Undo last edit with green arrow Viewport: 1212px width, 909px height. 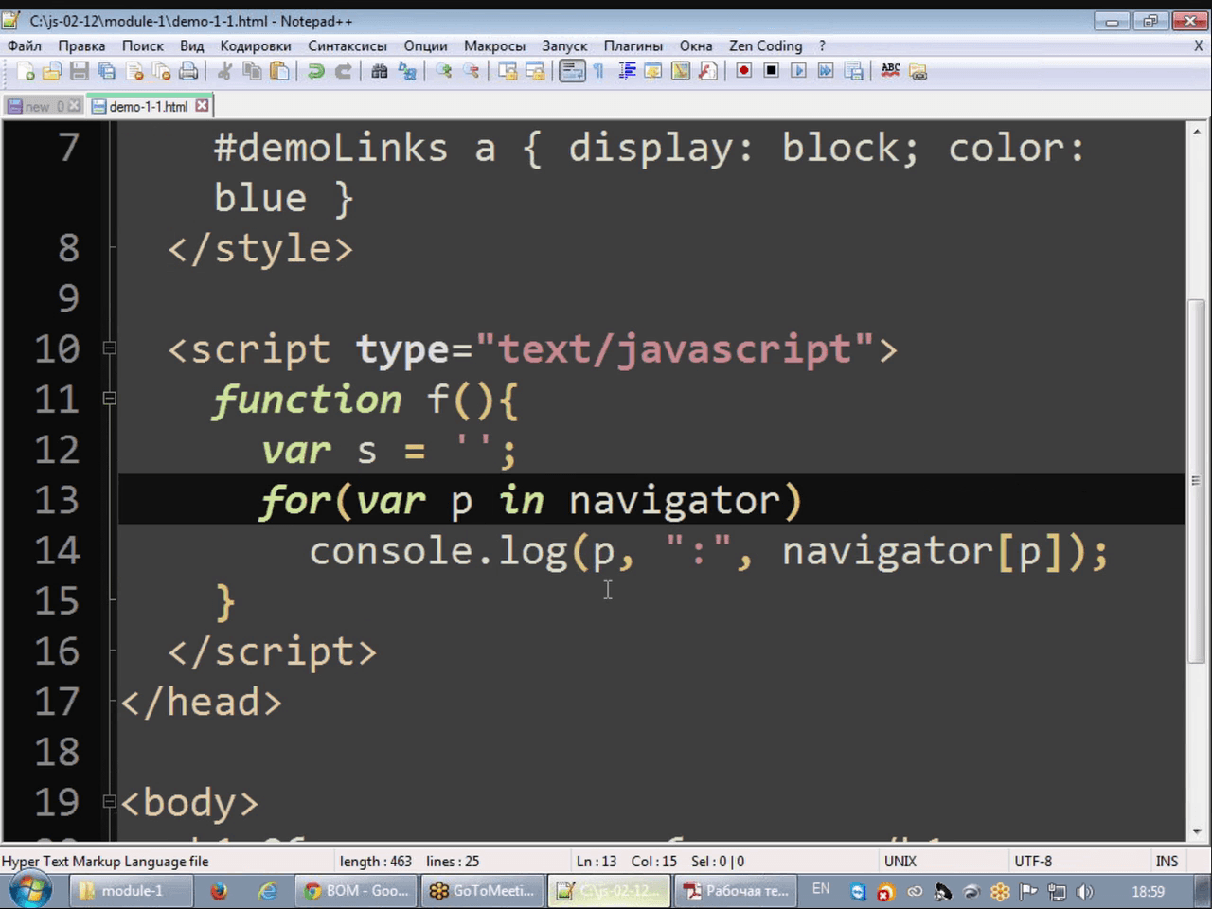tap(315, 71)
